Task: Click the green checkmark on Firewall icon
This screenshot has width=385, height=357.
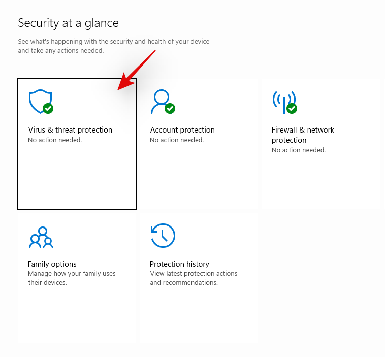Action: [292, 108]
